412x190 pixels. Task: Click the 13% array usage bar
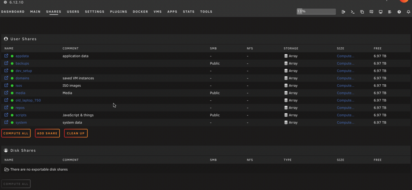pos(316,12)
